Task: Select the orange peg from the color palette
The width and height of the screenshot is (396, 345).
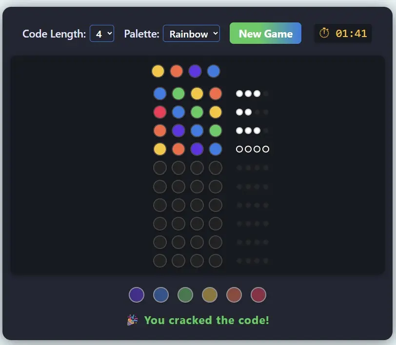Action: pos(234,295)
